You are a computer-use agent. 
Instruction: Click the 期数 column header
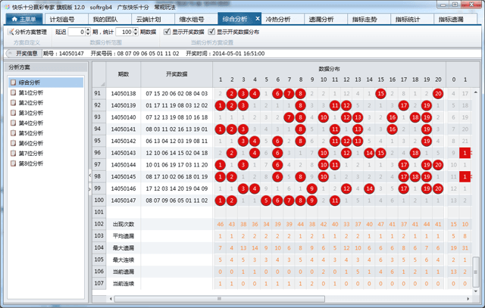[123, 74]
